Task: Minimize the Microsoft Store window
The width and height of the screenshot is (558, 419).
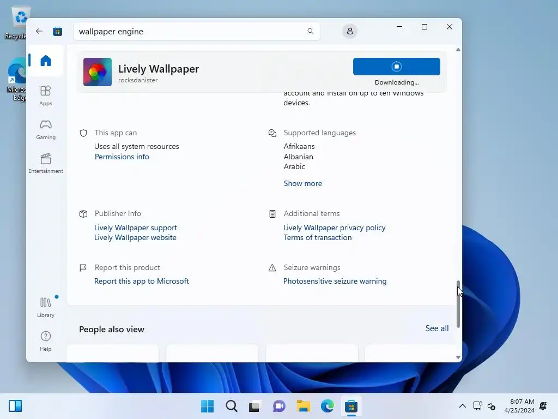Action: click(x=399, y=27)
